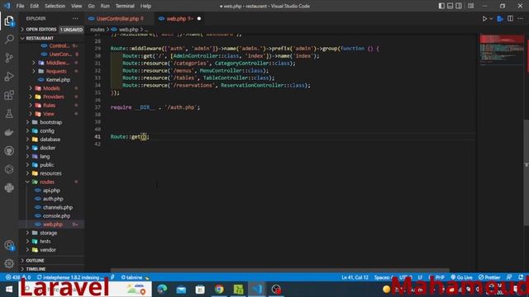Switch to the UserController.php tab
This screenshot has height=297, width=529.
(x=118, y=18)
